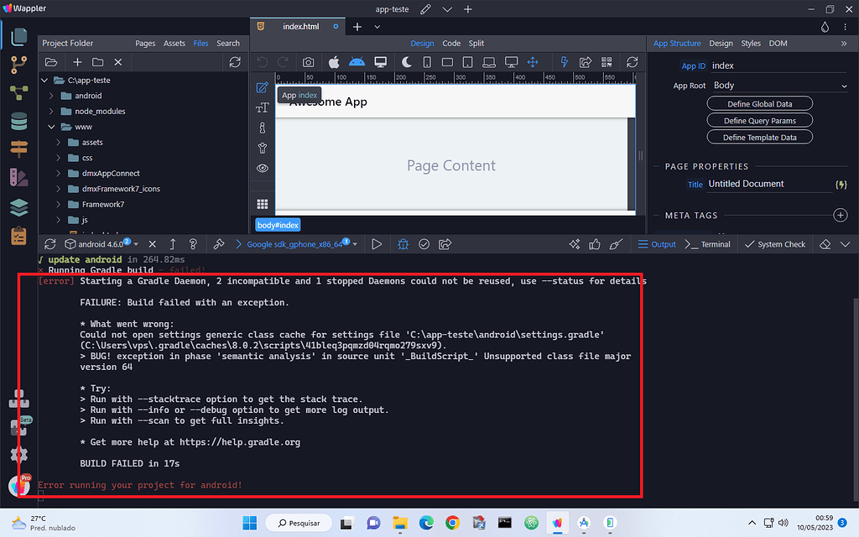Clear output with the eraser icon
This screenshot has height=537, width=859.
[825, 244]
